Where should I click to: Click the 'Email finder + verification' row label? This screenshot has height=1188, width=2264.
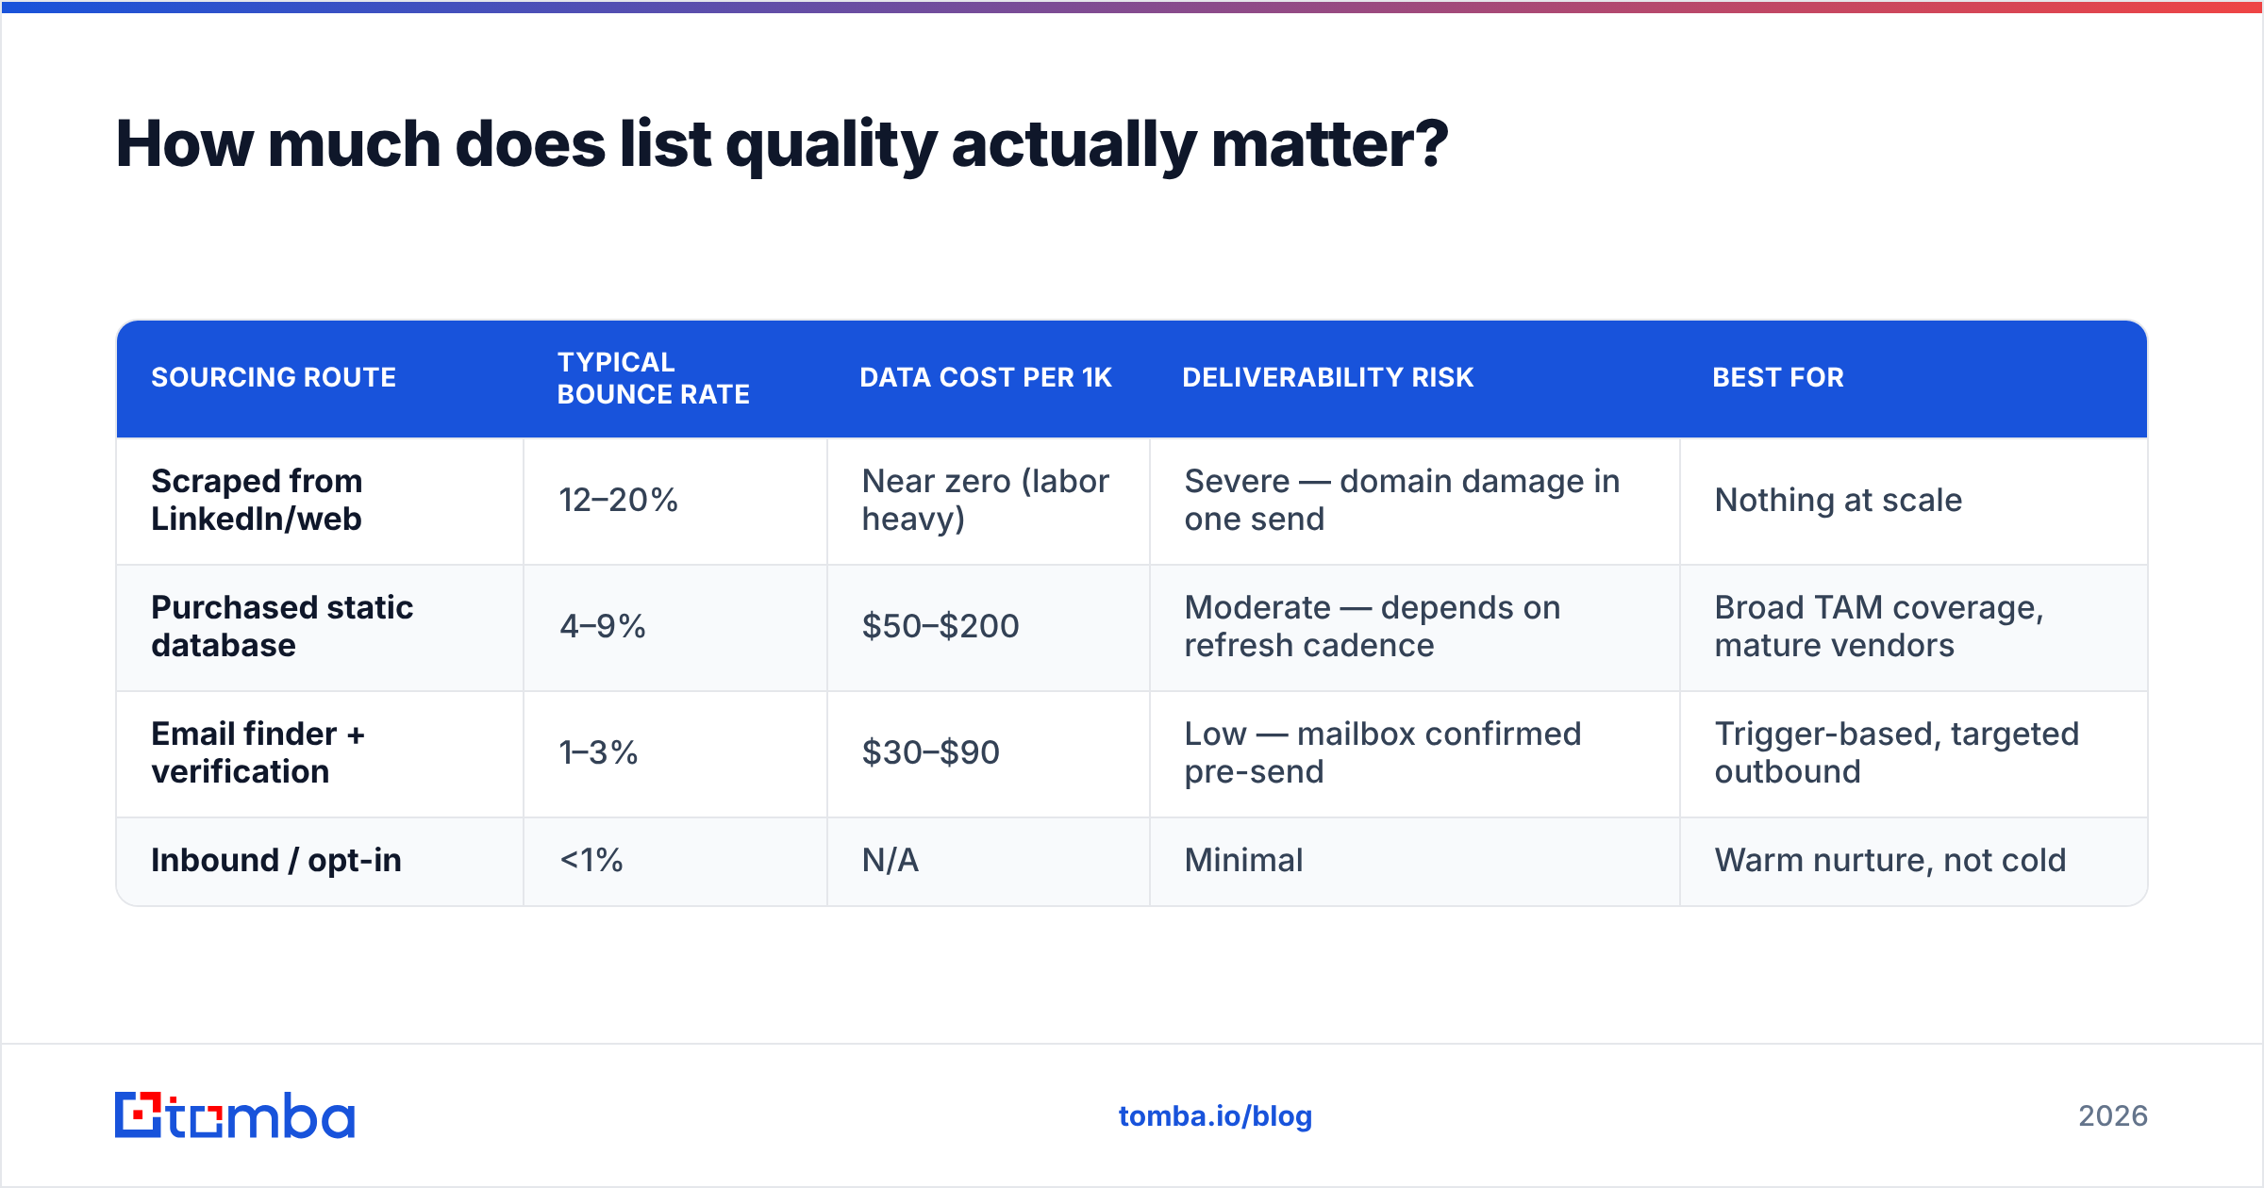click(x=258, y=753)
